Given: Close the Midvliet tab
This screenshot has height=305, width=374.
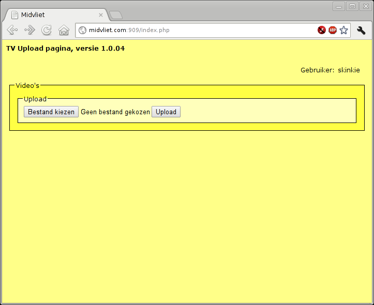Looking at the screenshot, I should [101, 15].
